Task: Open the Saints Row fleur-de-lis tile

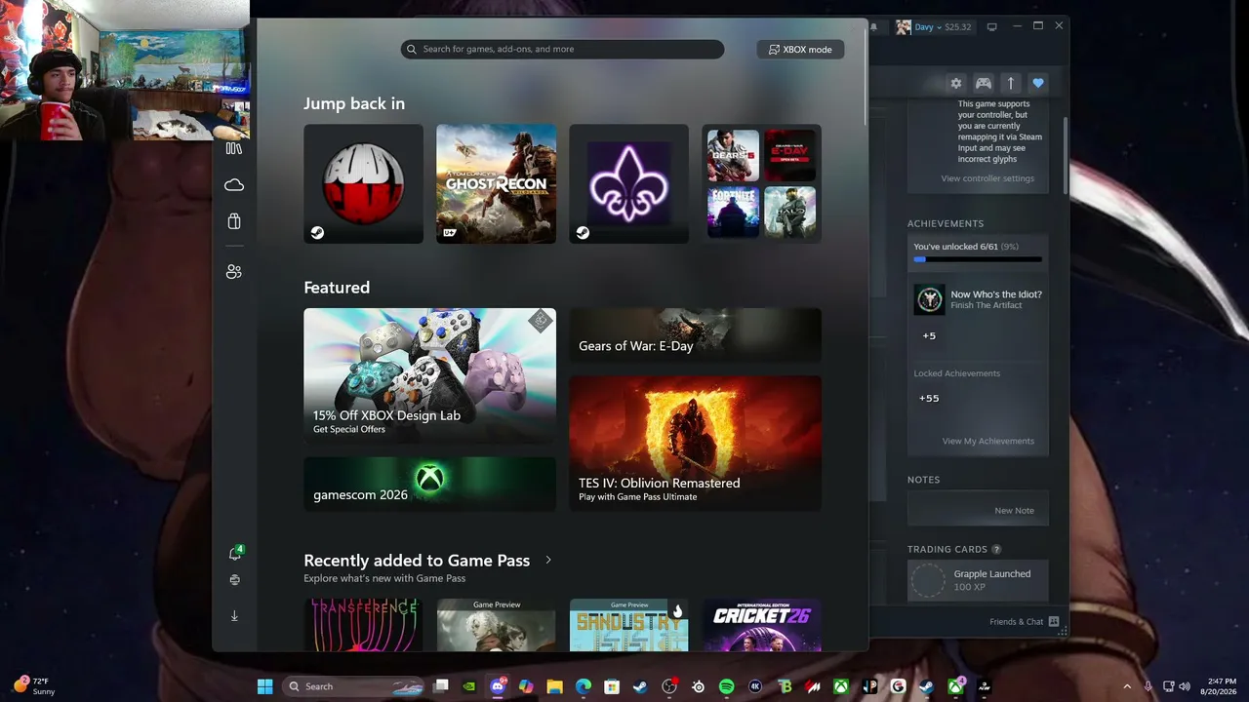Action: [628, 183]
